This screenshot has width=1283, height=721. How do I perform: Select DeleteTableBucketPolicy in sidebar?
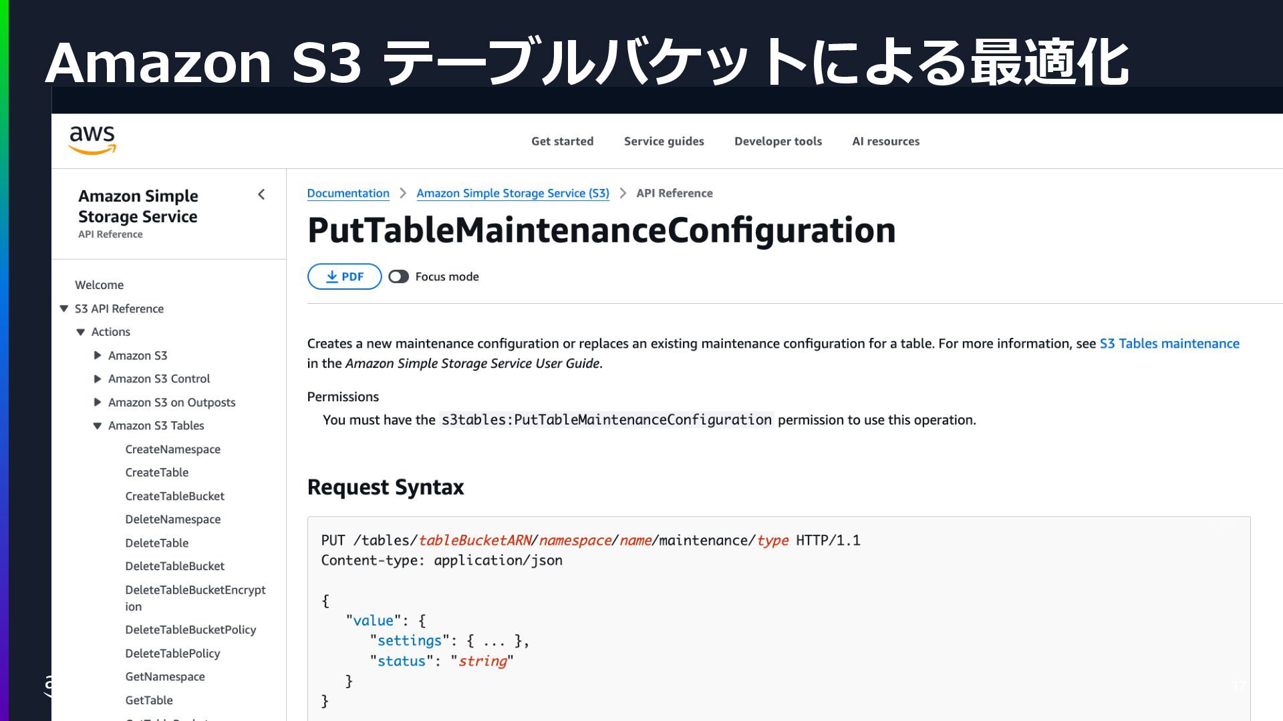pos(190,630)
